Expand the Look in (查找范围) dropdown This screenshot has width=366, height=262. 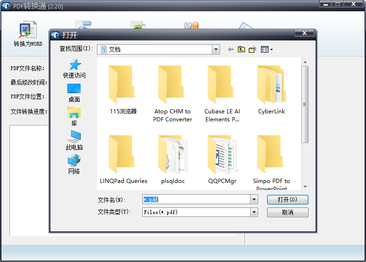216,49
